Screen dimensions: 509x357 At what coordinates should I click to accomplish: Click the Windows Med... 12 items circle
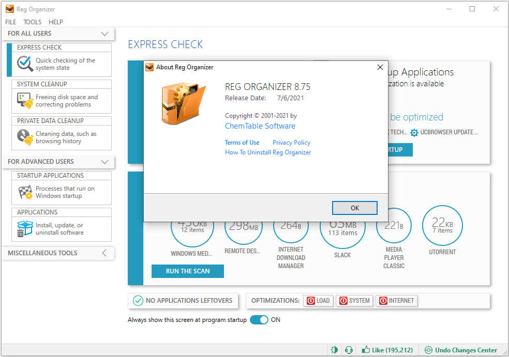(x=192, y=234)
